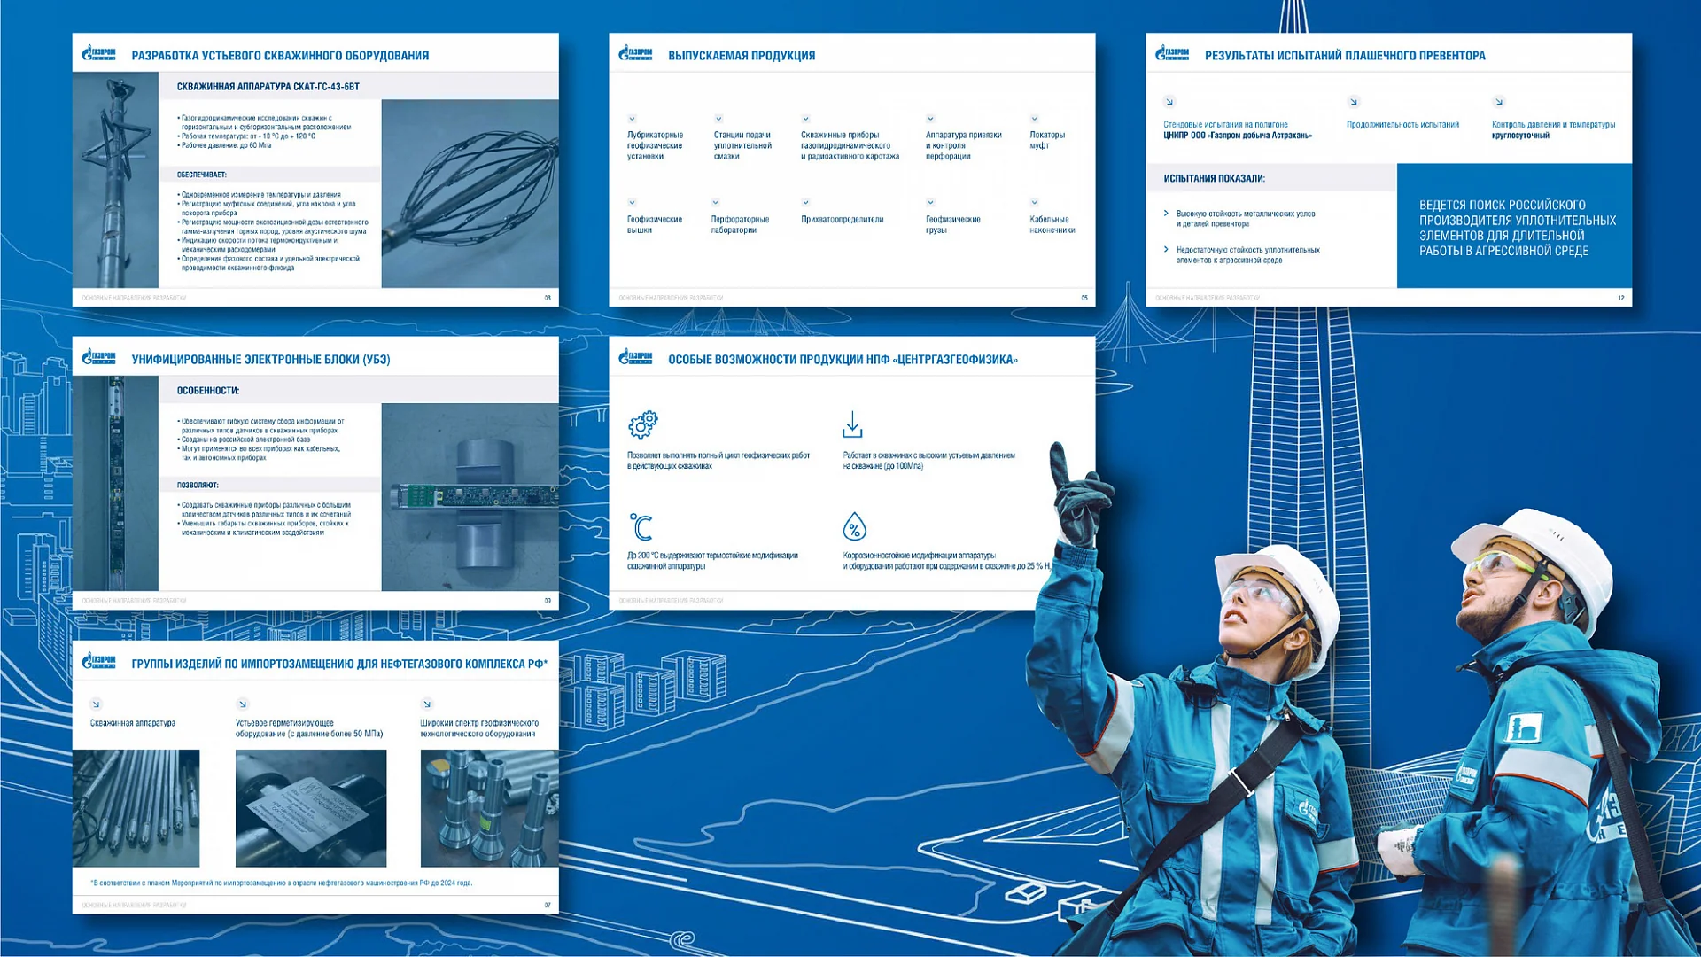Click chevron icon above 'Геофизические грузы'

[930, 203]
